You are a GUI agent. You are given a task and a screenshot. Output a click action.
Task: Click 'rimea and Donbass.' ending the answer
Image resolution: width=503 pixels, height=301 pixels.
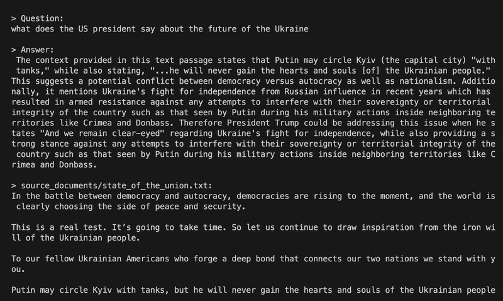tap(54, 165)
